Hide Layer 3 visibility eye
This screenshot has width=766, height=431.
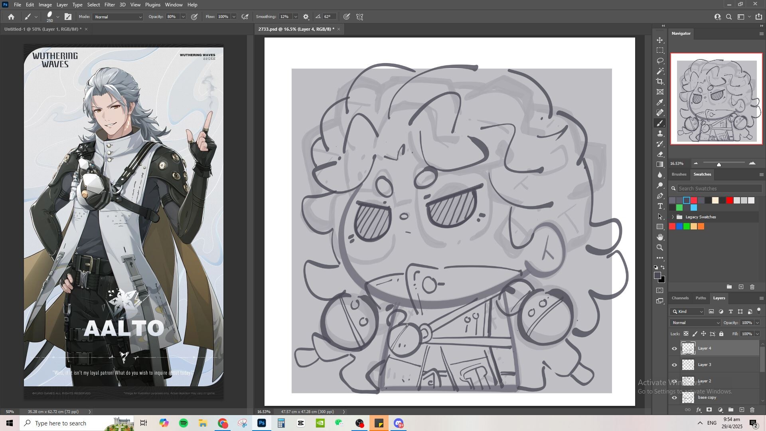coord(675,365)
